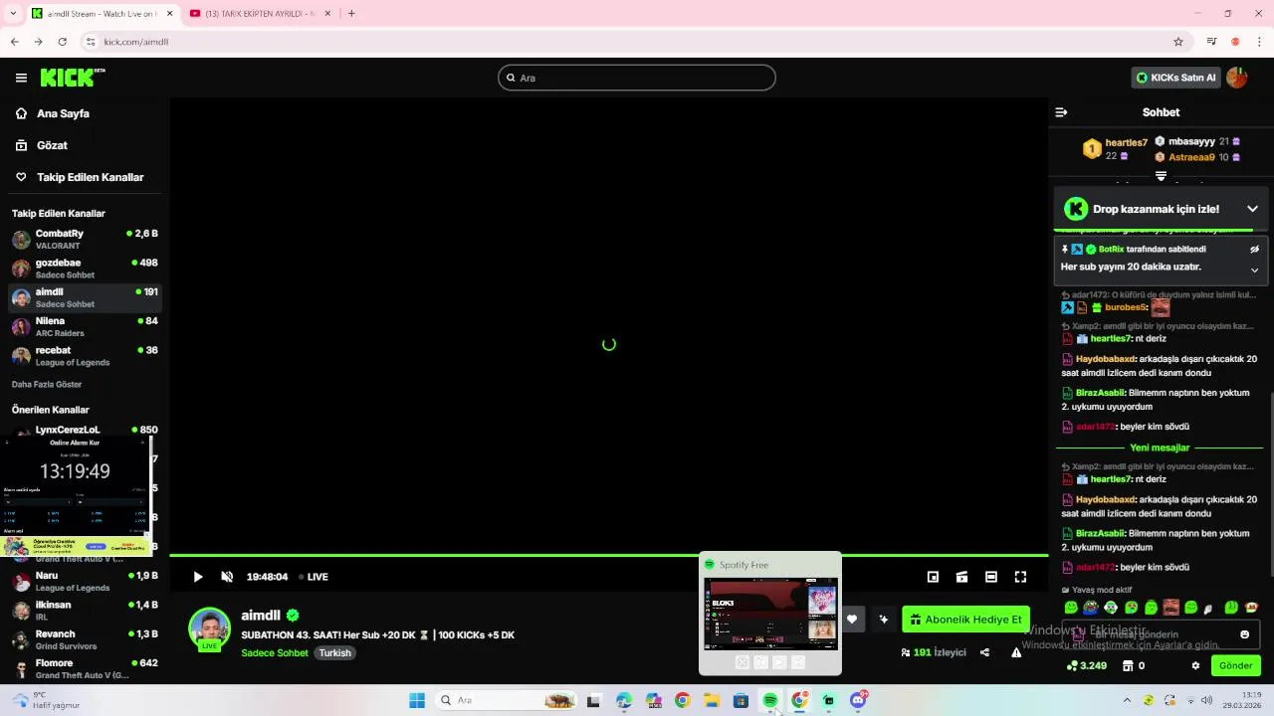This screenshot has width=1274, height=716.
Task: Click the Turkish language tag
Action: pyautogui.click(x=335, y=653)
